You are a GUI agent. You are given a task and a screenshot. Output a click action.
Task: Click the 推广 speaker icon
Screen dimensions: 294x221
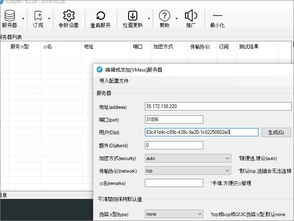(191, 16)
